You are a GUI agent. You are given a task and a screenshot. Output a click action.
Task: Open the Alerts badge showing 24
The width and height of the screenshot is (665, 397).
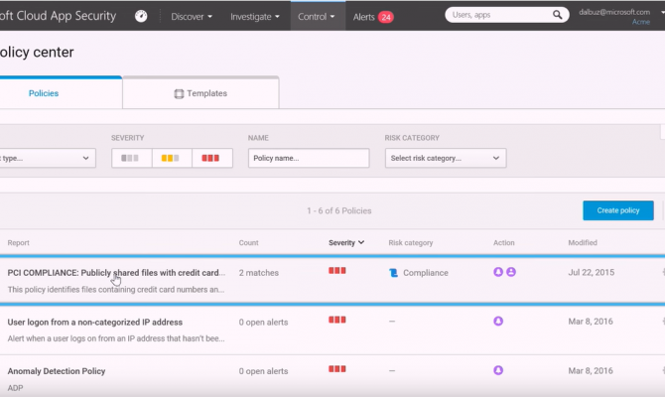click(x=386, y=17)
